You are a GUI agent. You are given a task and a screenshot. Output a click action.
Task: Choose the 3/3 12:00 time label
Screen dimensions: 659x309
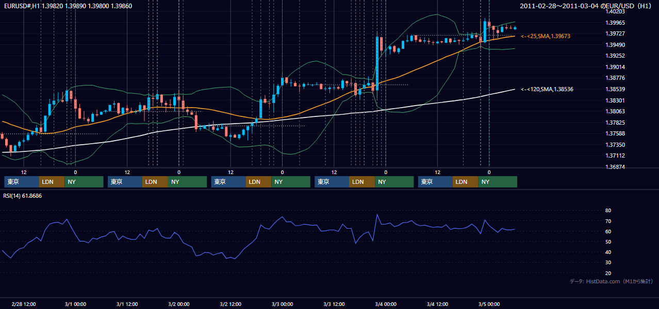[334, 304]
